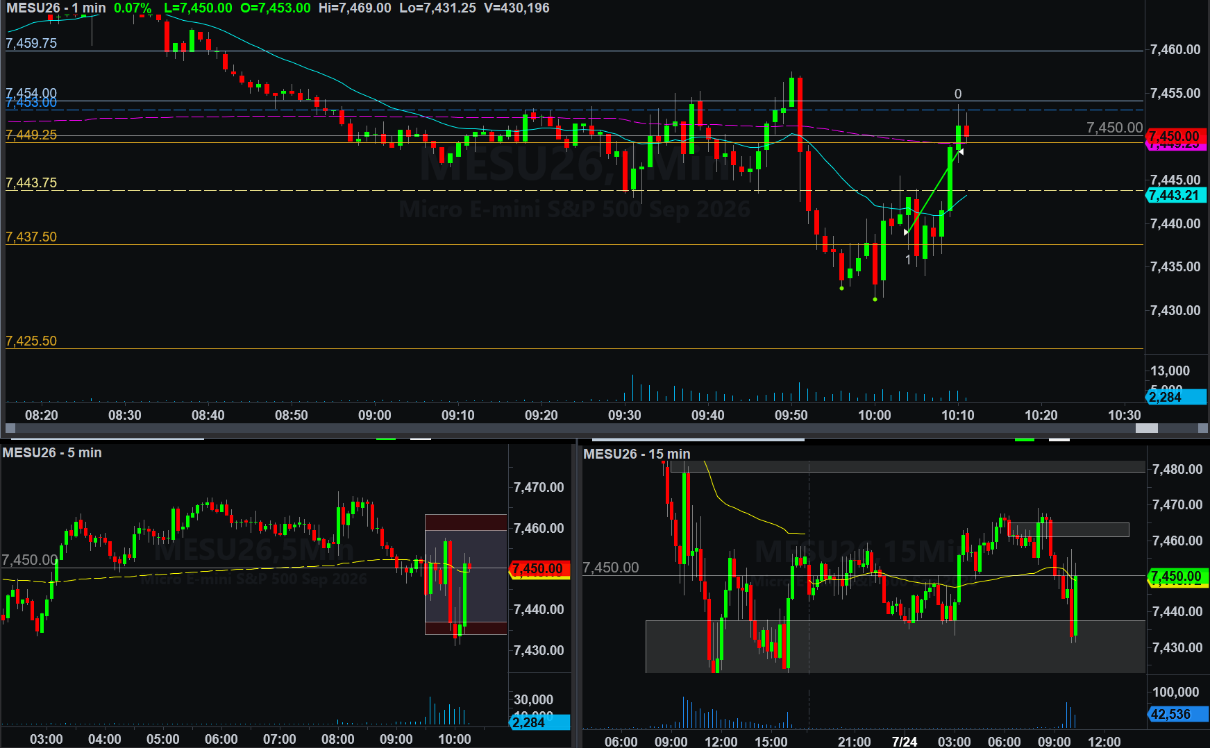This screenshot has height=748, width=1210.
Task: Select the 7,425.50 orange line label
Action: [x=31, y=341]
